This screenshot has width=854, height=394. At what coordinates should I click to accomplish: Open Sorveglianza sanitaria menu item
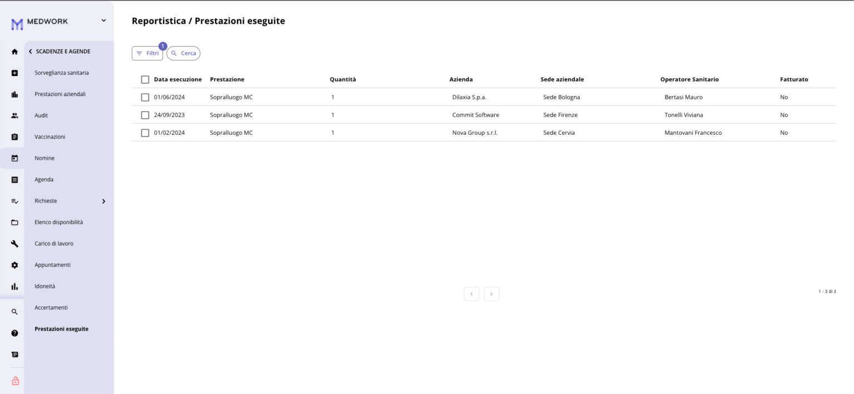(61, 73)
